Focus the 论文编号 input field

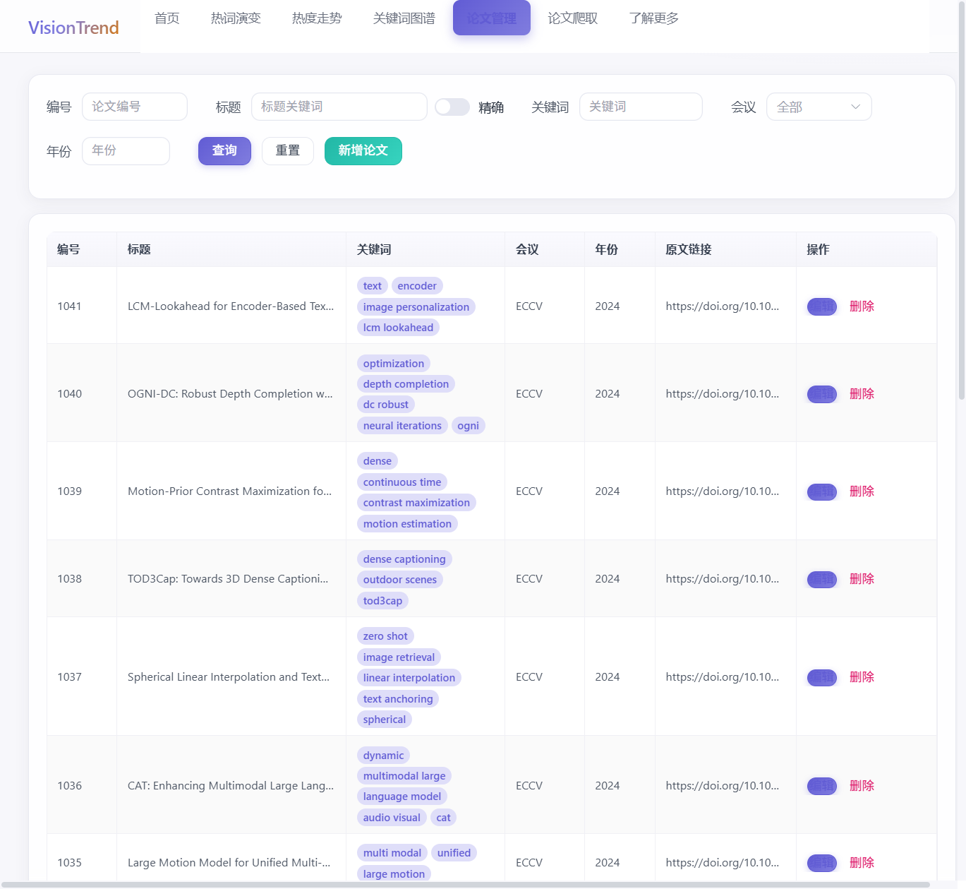coord(135,107)
